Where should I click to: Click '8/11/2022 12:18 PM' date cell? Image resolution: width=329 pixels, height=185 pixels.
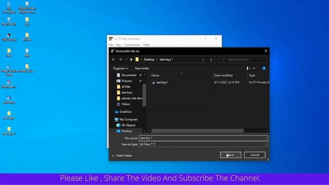point(227,82)
